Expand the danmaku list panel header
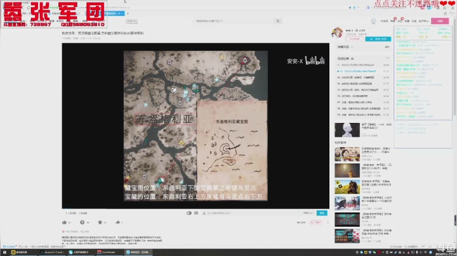Image resolution: width=457 pixels, height=256 pixels. (x=363, y=47)
